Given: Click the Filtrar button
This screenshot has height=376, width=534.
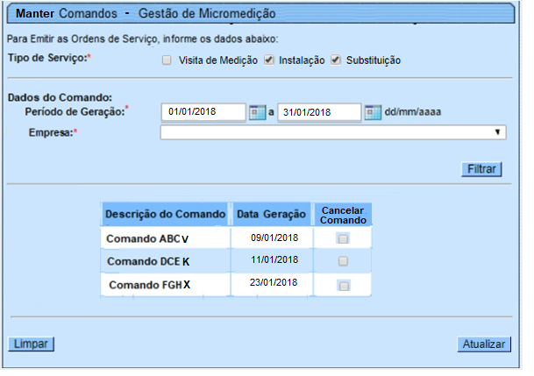Looking at the screenshot, I should pos(481,169).
